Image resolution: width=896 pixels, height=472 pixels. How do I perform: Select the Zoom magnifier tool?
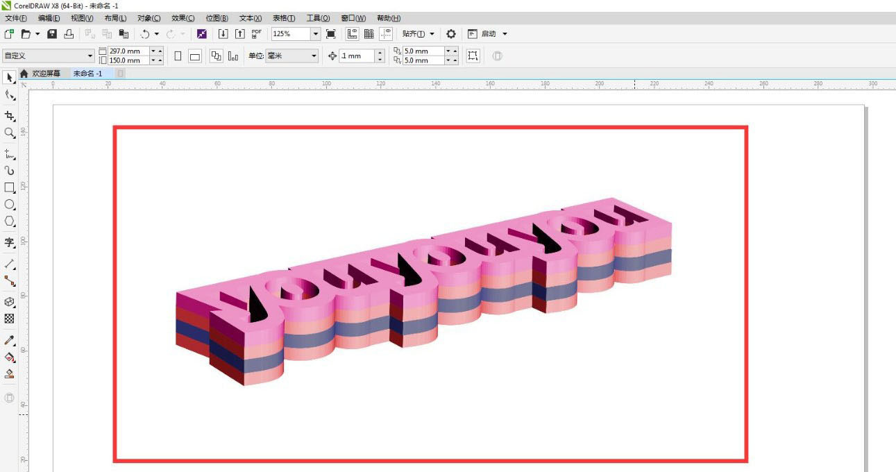tap(10, 133)
